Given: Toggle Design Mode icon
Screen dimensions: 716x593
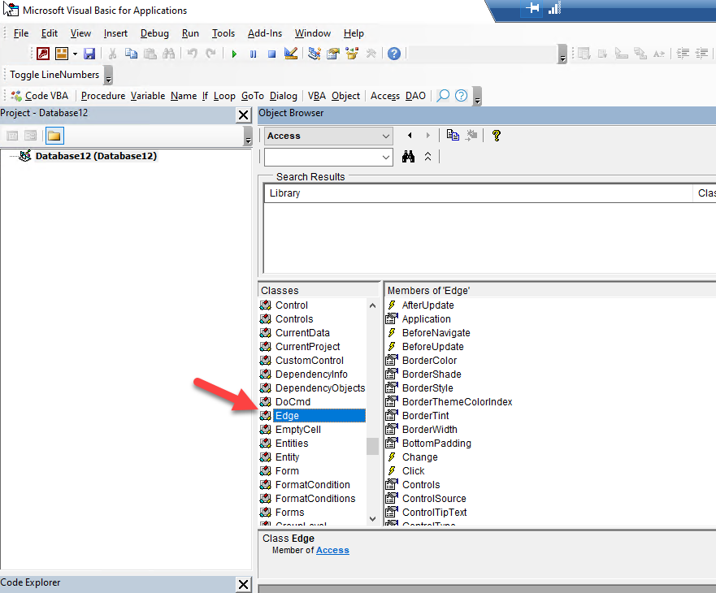Looking at the screenshot, I should [290, 54].
